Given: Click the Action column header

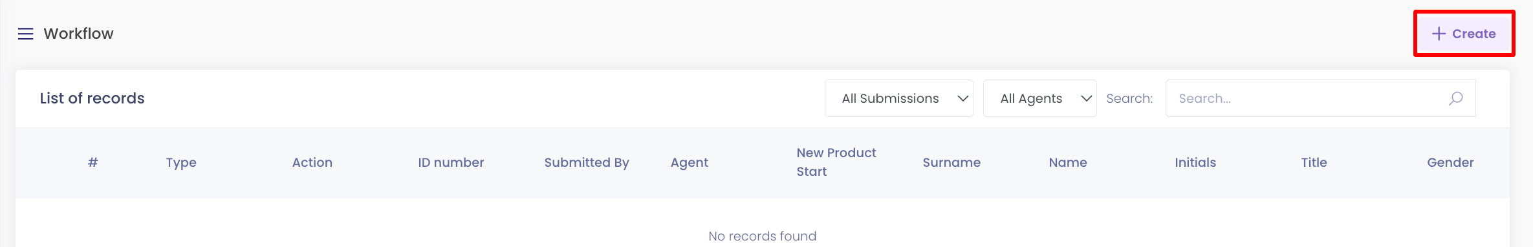Looking at the screenshot, I should (x=312, y=162).
